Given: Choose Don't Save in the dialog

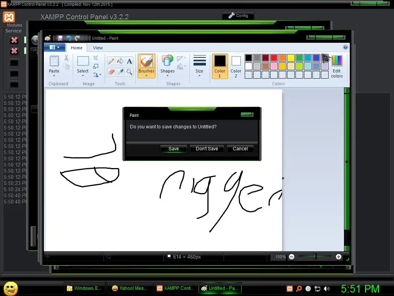Looking at the screenshot, I should click(x=207, y=149).
